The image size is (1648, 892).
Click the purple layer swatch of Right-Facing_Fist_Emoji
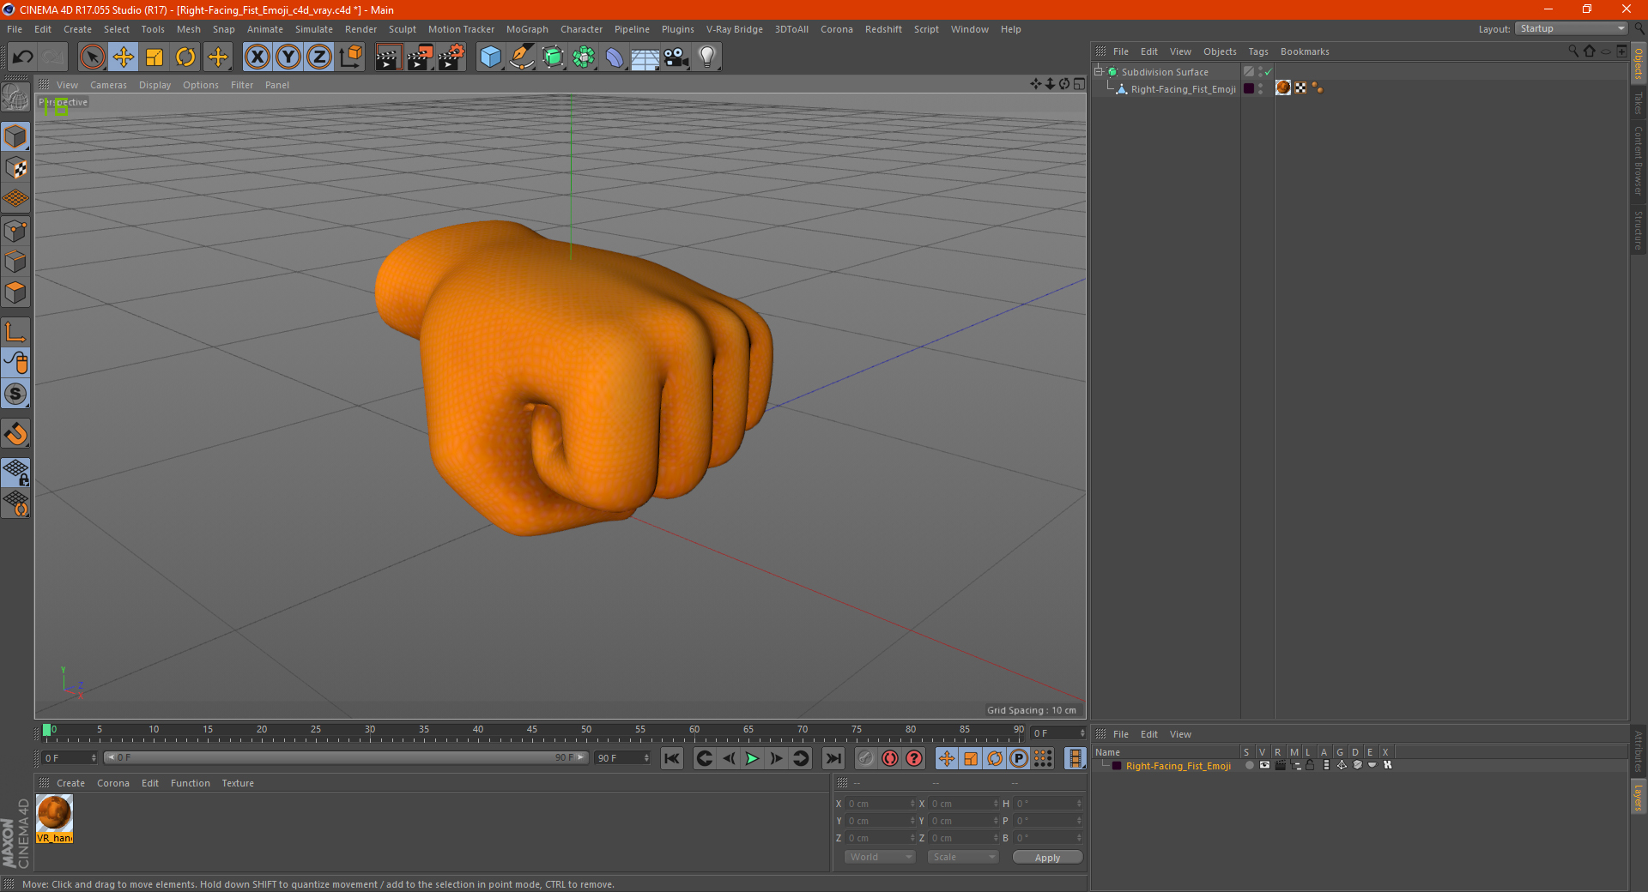(1249, 88)
